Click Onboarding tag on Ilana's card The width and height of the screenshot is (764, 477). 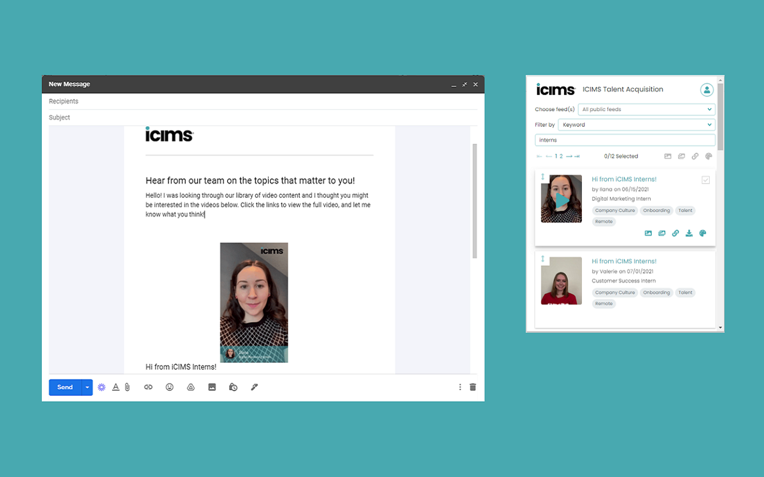pos(657,210)
